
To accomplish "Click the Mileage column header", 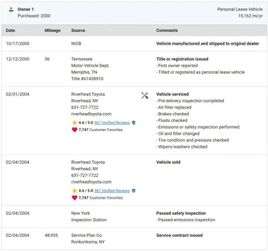I will (52, 30).
